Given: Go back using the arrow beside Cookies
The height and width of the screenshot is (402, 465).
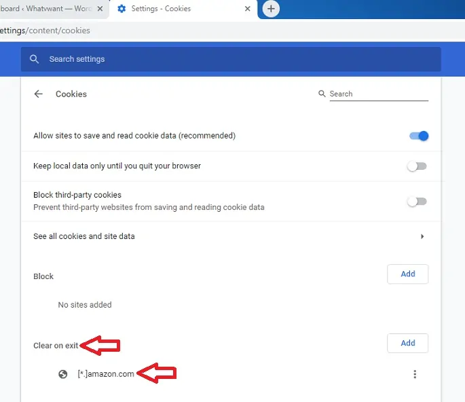Looking at the screenshot, I should pyautogui.click(x=39, y=94).
